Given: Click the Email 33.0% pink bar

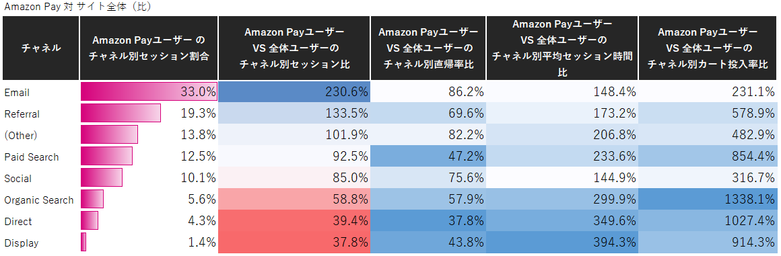Looking at the screenshot, I should (x=149, y=92).
